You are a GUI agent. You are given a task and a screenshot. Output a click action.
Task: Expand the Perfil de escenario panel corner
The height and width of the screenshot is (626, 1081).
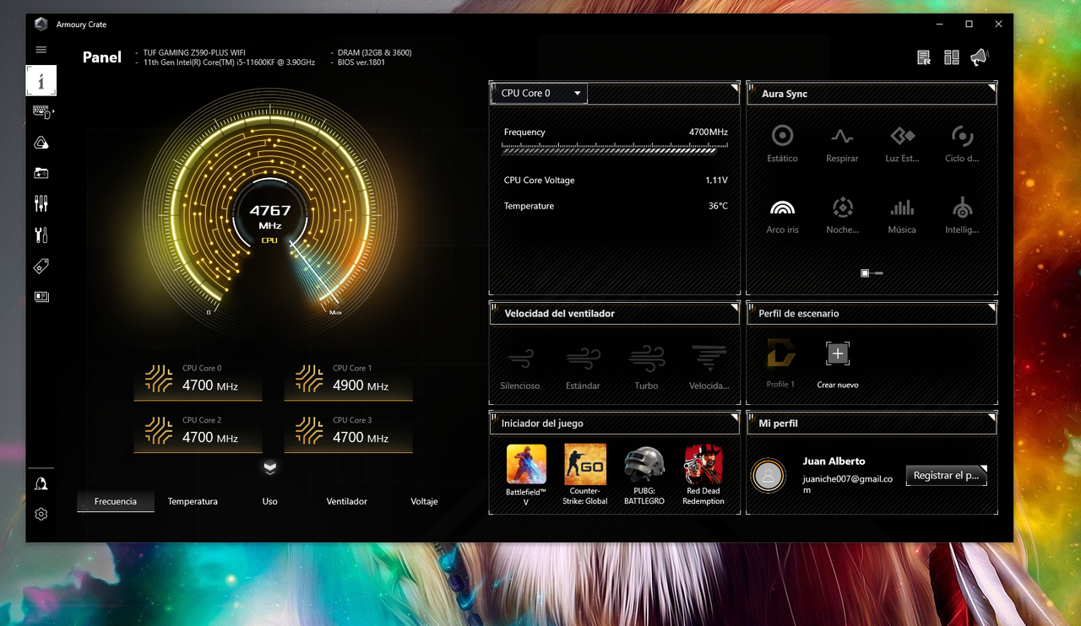pos(991,308)
